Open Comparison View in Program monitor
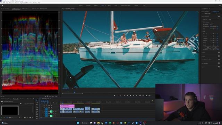This screenshot has width=222, height=125. [x=150, y=95]
